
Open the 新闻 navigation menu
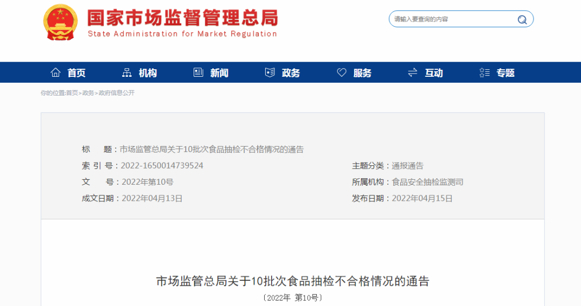tap(219, 73)
